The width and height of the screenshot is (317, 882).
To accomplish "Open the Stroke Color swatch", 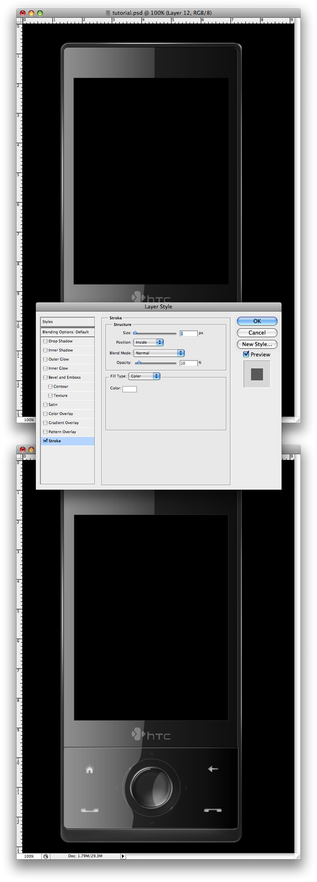I will [129, 389].
